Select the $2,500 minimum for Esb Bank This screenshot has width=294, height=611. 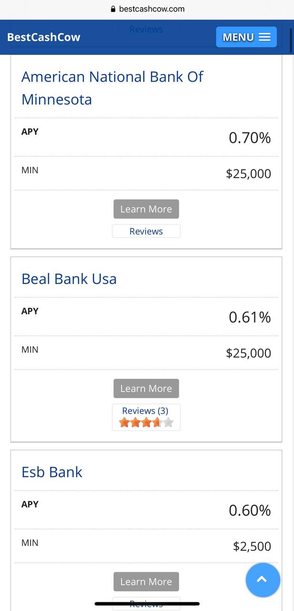(x=252, y=546)
